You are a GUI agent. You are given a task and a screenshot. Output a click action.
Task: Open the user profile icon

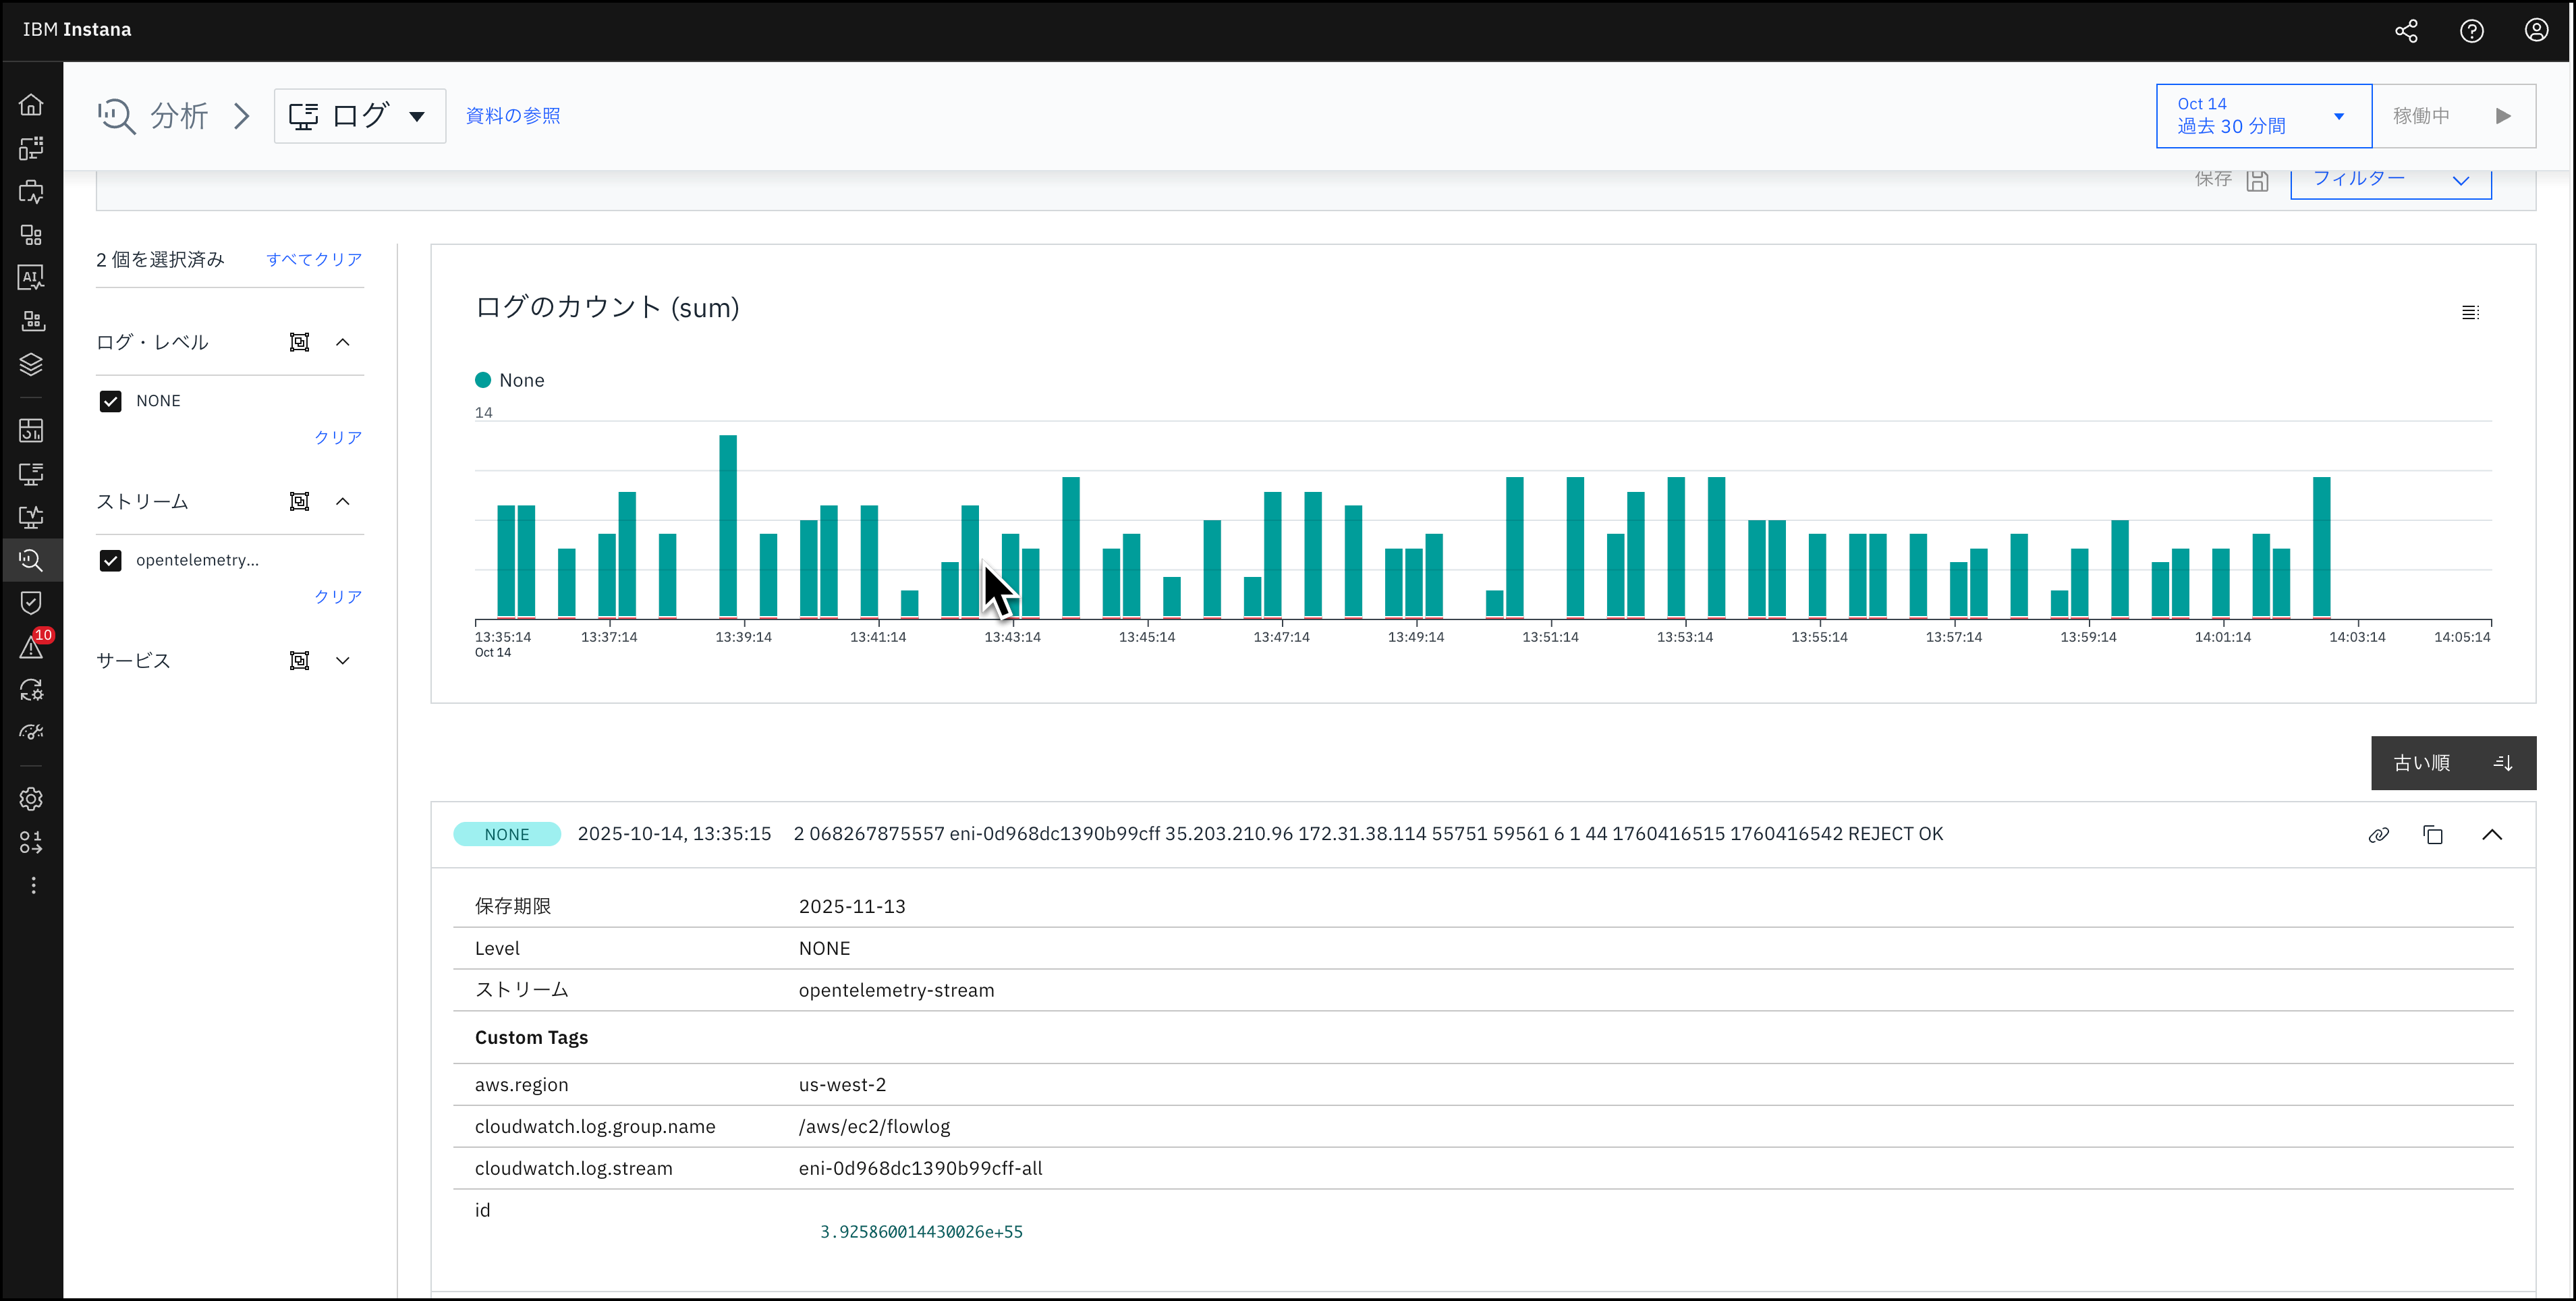(x=2536, y=31)
